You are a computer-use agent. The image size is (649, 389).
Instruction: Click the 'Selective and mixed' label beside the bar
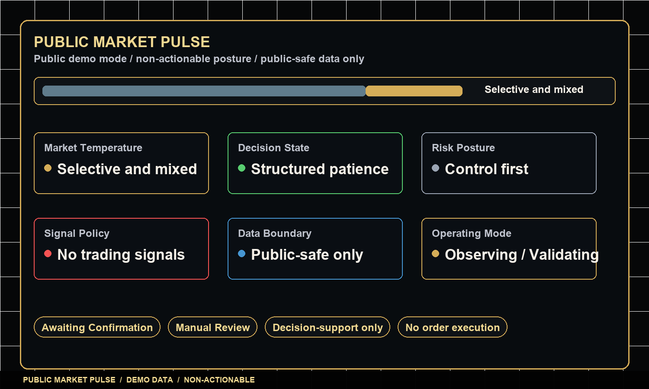click(x=534, y=89)
